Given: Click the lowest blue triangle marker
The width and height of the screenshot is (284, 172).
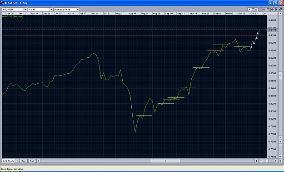Looking at the screenshot, I should [x=251, y=47].
